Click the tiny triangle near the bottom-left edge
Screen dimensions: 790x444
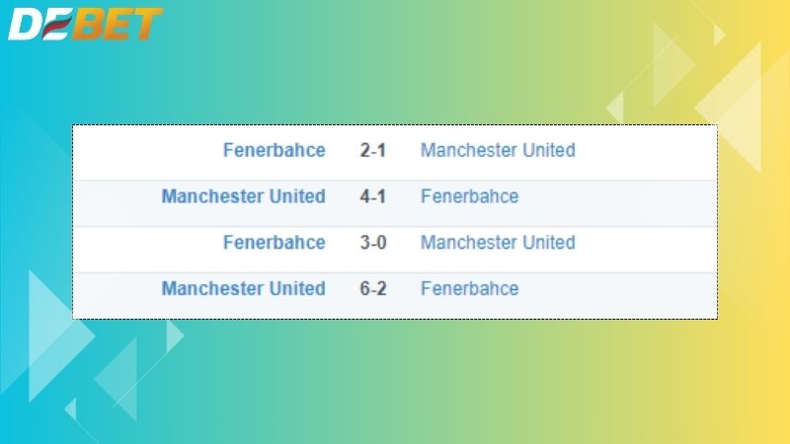click(71, 407)
